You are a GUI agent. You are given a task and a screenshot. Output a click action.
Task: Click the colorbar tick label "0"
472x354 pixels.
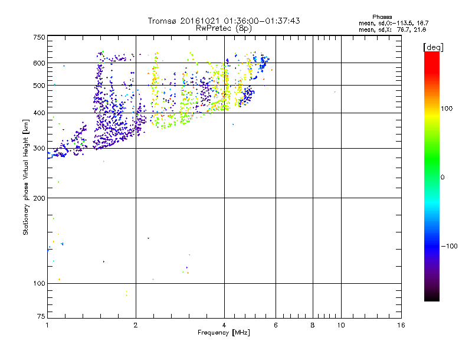tap(442, 178)
